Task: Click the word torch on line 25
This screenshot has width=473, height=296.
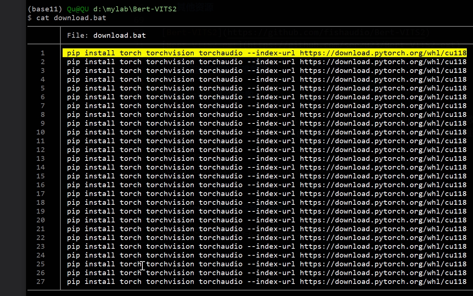Action: tap(130, 264)
